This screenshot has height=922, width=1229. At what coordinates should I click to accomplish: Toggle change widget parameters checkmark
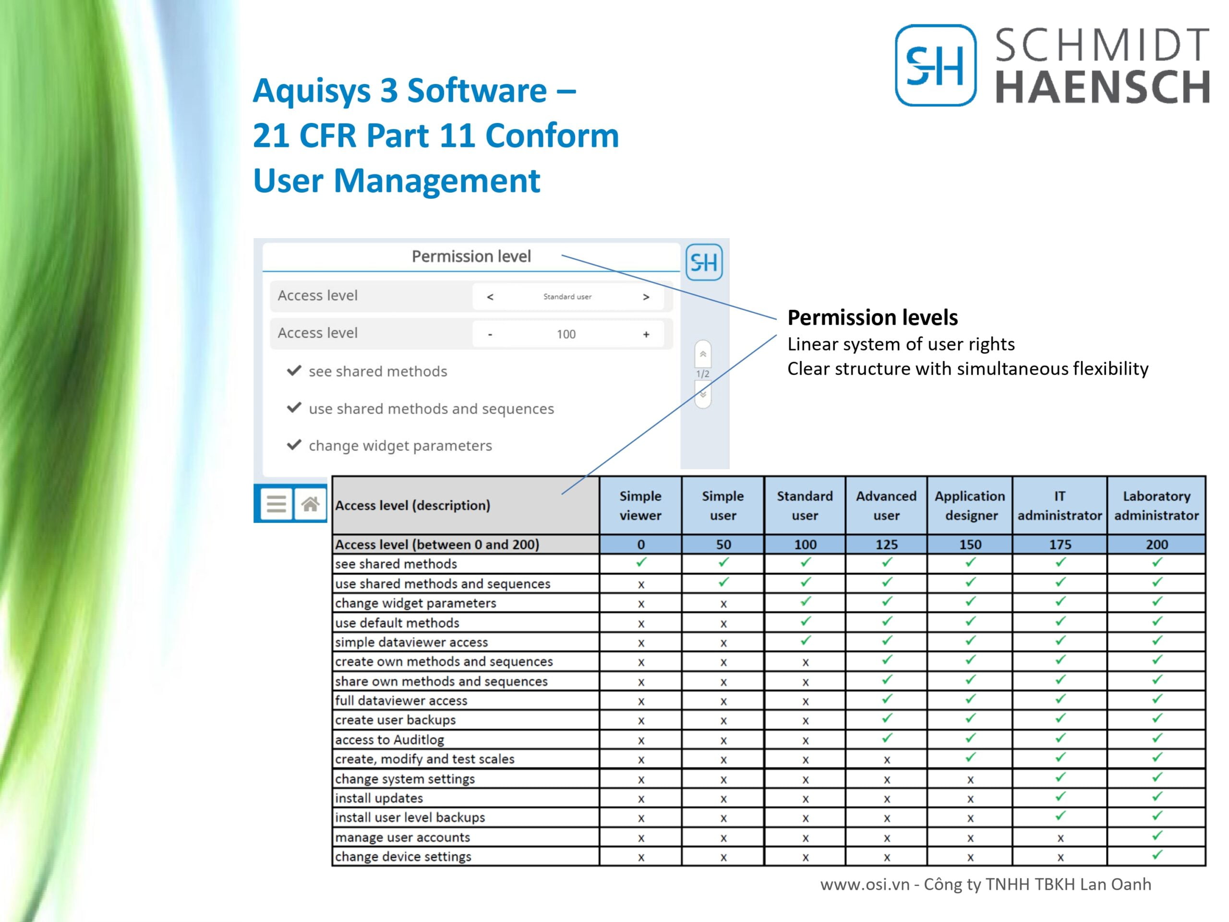pos(294,445)
